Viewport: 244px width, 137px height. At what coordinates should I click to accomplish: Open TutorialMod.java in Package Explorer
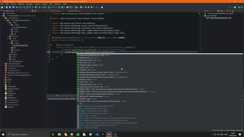pyautogui.click(x=17, y=61)
